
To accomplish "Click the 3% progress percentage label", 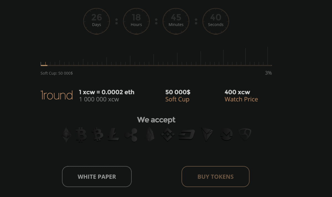I will (268, 73).
